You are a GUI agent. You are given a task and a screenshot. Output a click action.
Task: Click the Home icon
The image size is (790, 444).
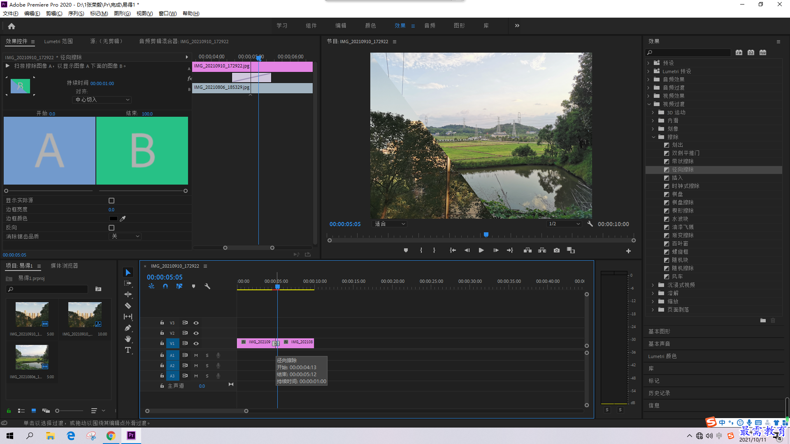[x=12, y=26]
